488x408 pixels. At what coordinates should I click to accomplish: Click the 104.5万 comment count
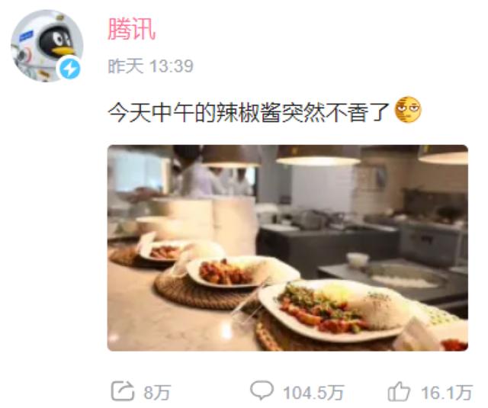click(x=313, y=392)
